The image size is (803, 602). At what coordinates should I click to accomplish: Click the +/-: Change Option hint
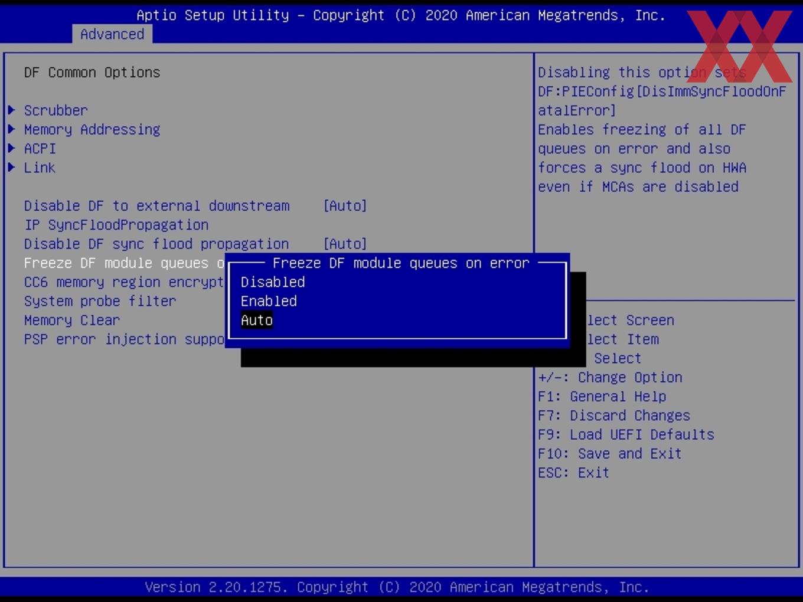coord(610,378)
